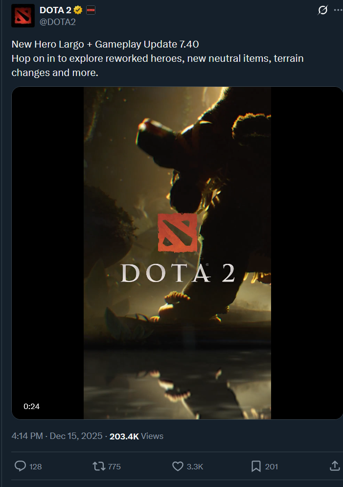Image resolution: width=343 pixels, height=487 pixels.
Task: View the 203.4K Views analytics
Action: click(x=137, y=436)
